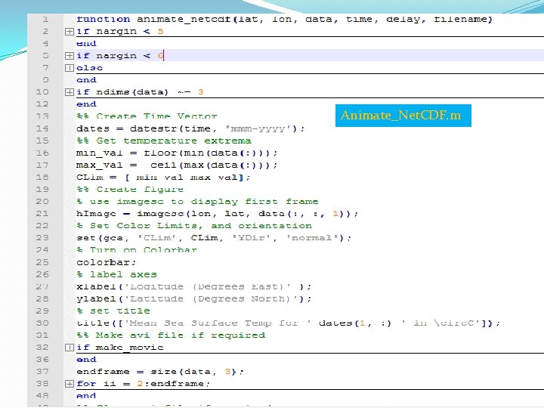Click the 'Set Color Limits, and orientation' comment

pos(194,226)
